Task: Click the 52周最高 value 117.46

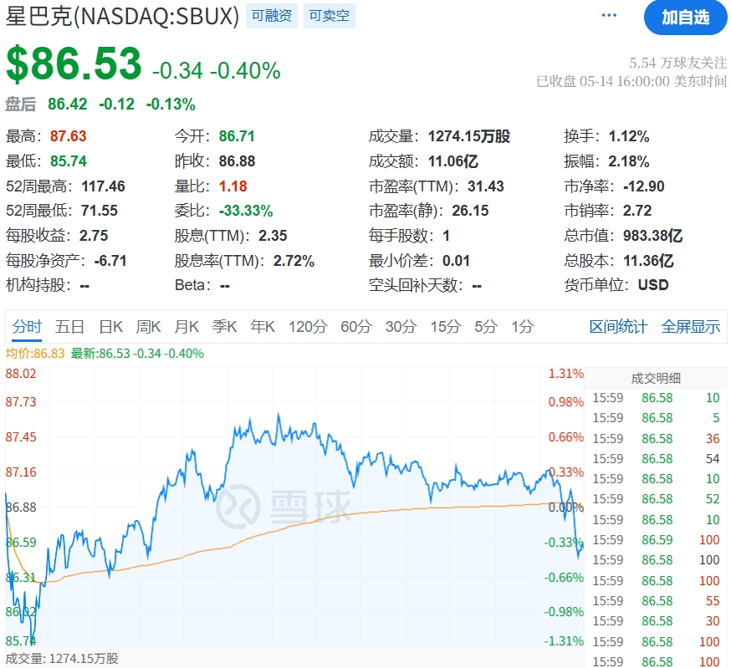Action: pos(103,186)
